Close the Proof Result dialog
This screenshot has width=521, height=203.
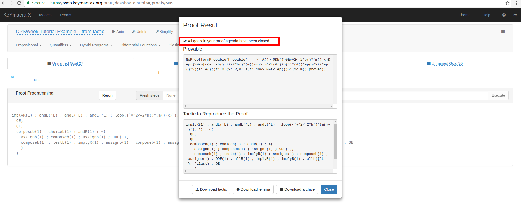coord(329,189)
